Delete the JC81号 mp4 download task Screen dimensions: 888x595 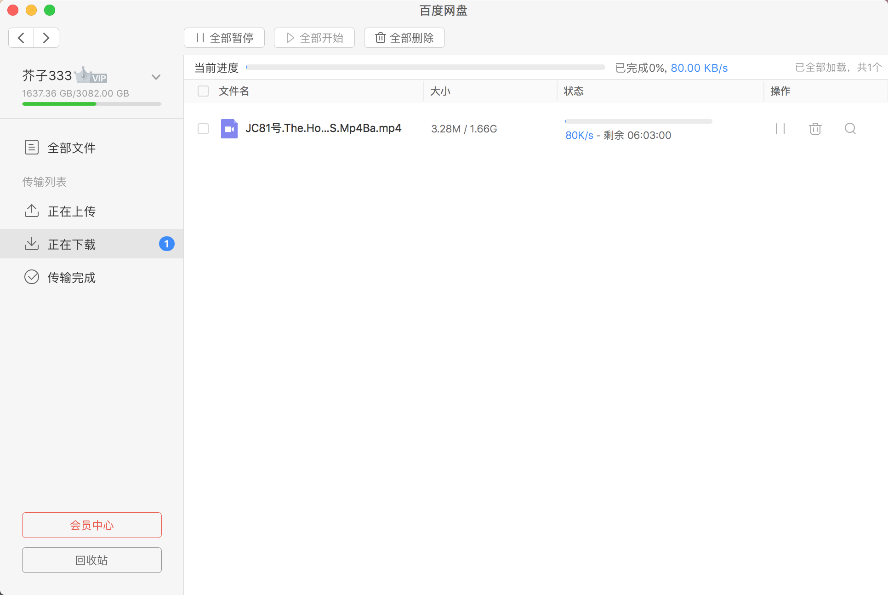815,129
